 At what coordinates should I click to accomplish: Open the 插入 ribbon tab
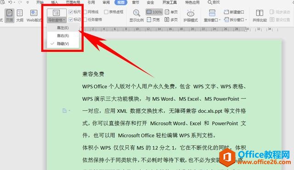tap(55, 2)
